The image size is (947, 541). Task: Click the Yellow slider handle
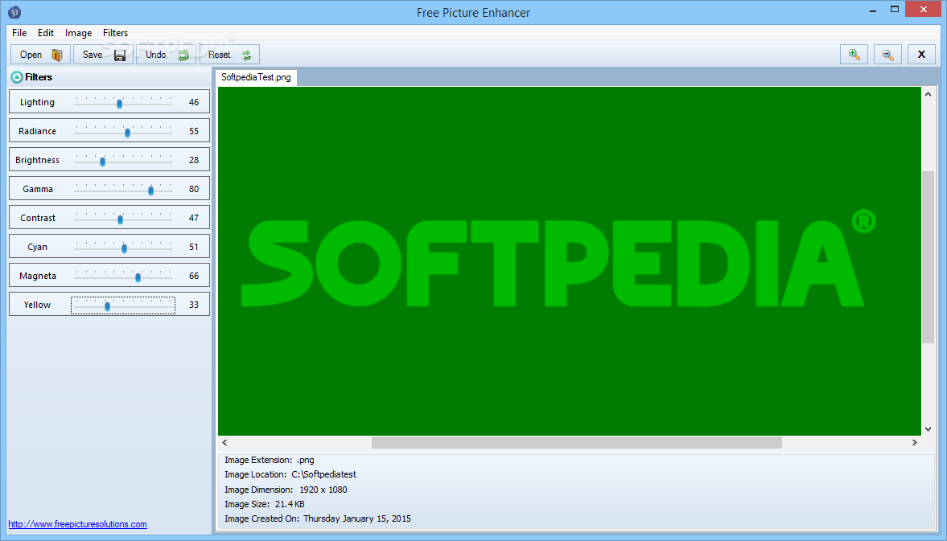point(108,306)
